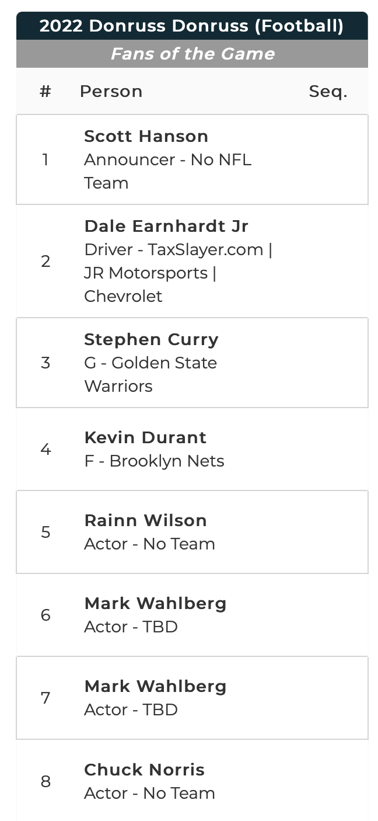The image size is (378, 821).
Task: Click the Seq. column header
Action: [328, 91]
